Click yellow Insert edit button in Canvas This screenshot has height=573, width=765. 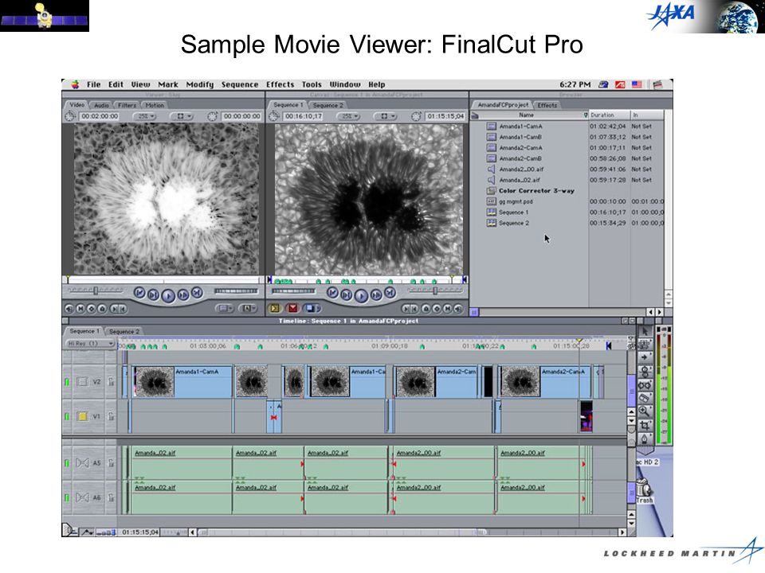pyautogui.click(x=275, y=308)
